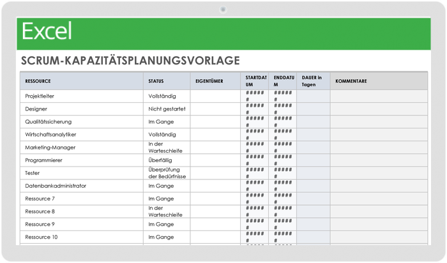
Task: Select the Ressource 10 cell
Action: tap(82, 237)
